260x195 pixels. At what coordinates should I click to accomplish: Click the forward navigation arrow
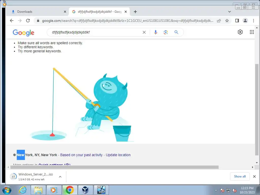click(20, 21)
